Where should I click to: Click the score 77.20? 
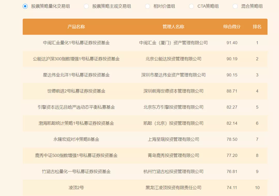[232, 156]
